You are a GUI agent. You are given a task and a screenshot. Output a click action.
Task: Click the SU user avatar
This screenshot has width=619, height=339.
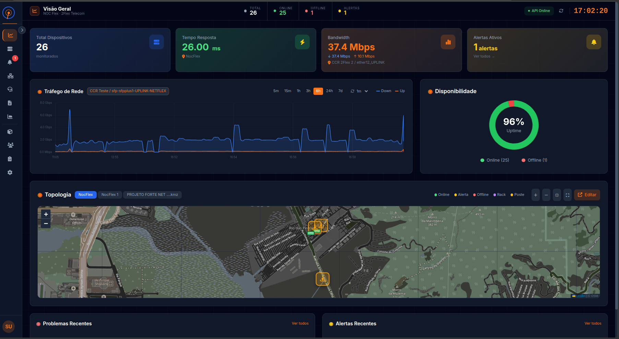point(9,327)
